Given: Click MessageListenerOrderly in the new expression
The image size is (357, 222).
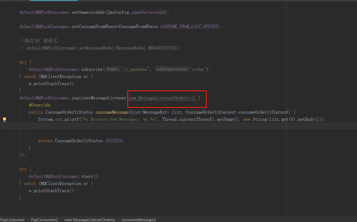Looking at the screenshot, I should (164, 98).
